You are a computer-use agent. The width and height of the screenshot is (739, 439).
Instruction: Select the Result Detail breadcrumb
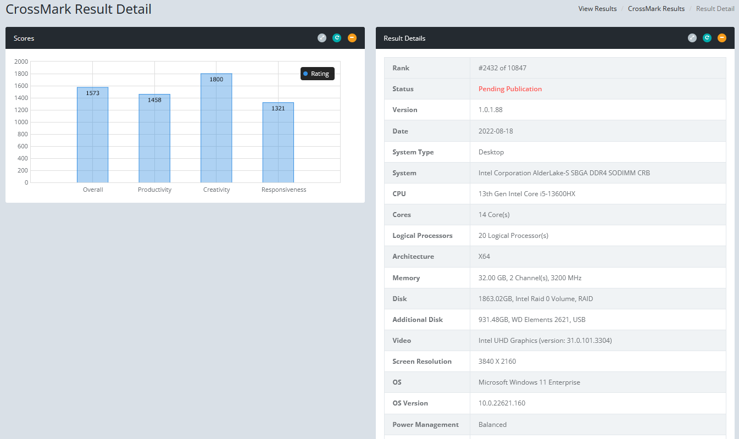(715, 9)
